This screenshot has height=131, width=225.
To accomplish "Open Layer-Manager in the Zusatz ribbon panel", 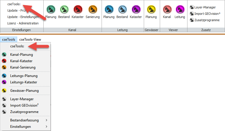I will click(x=205, y=7).
